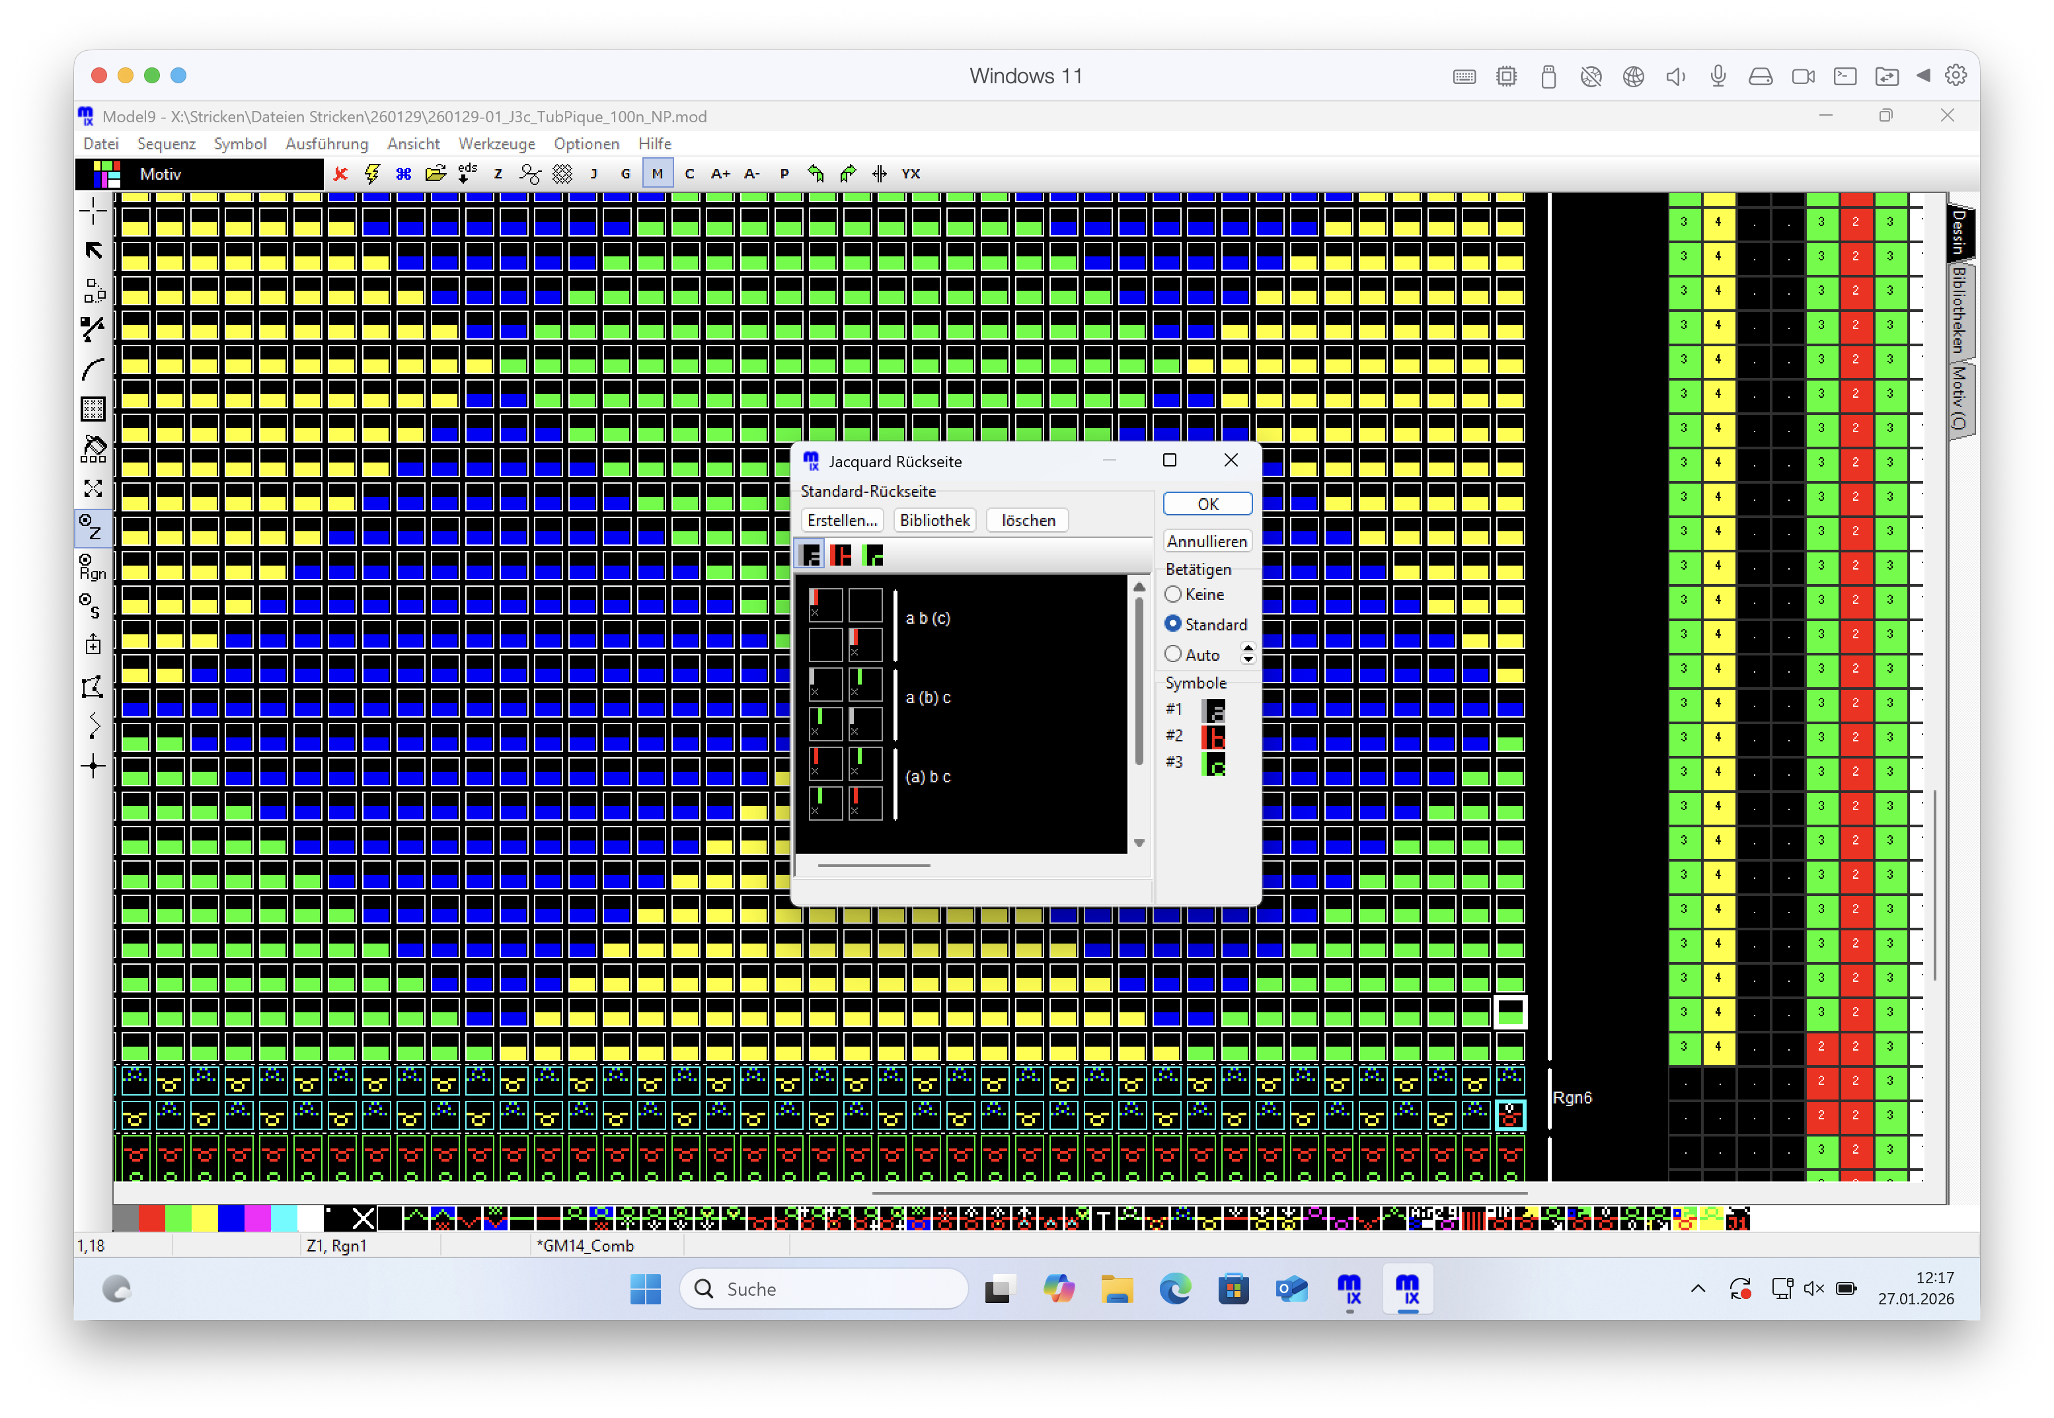The width and height of the screenshot is (2054, 1418).
Task: Click the active 'M' toolbar button
Action: pos(658,174)
